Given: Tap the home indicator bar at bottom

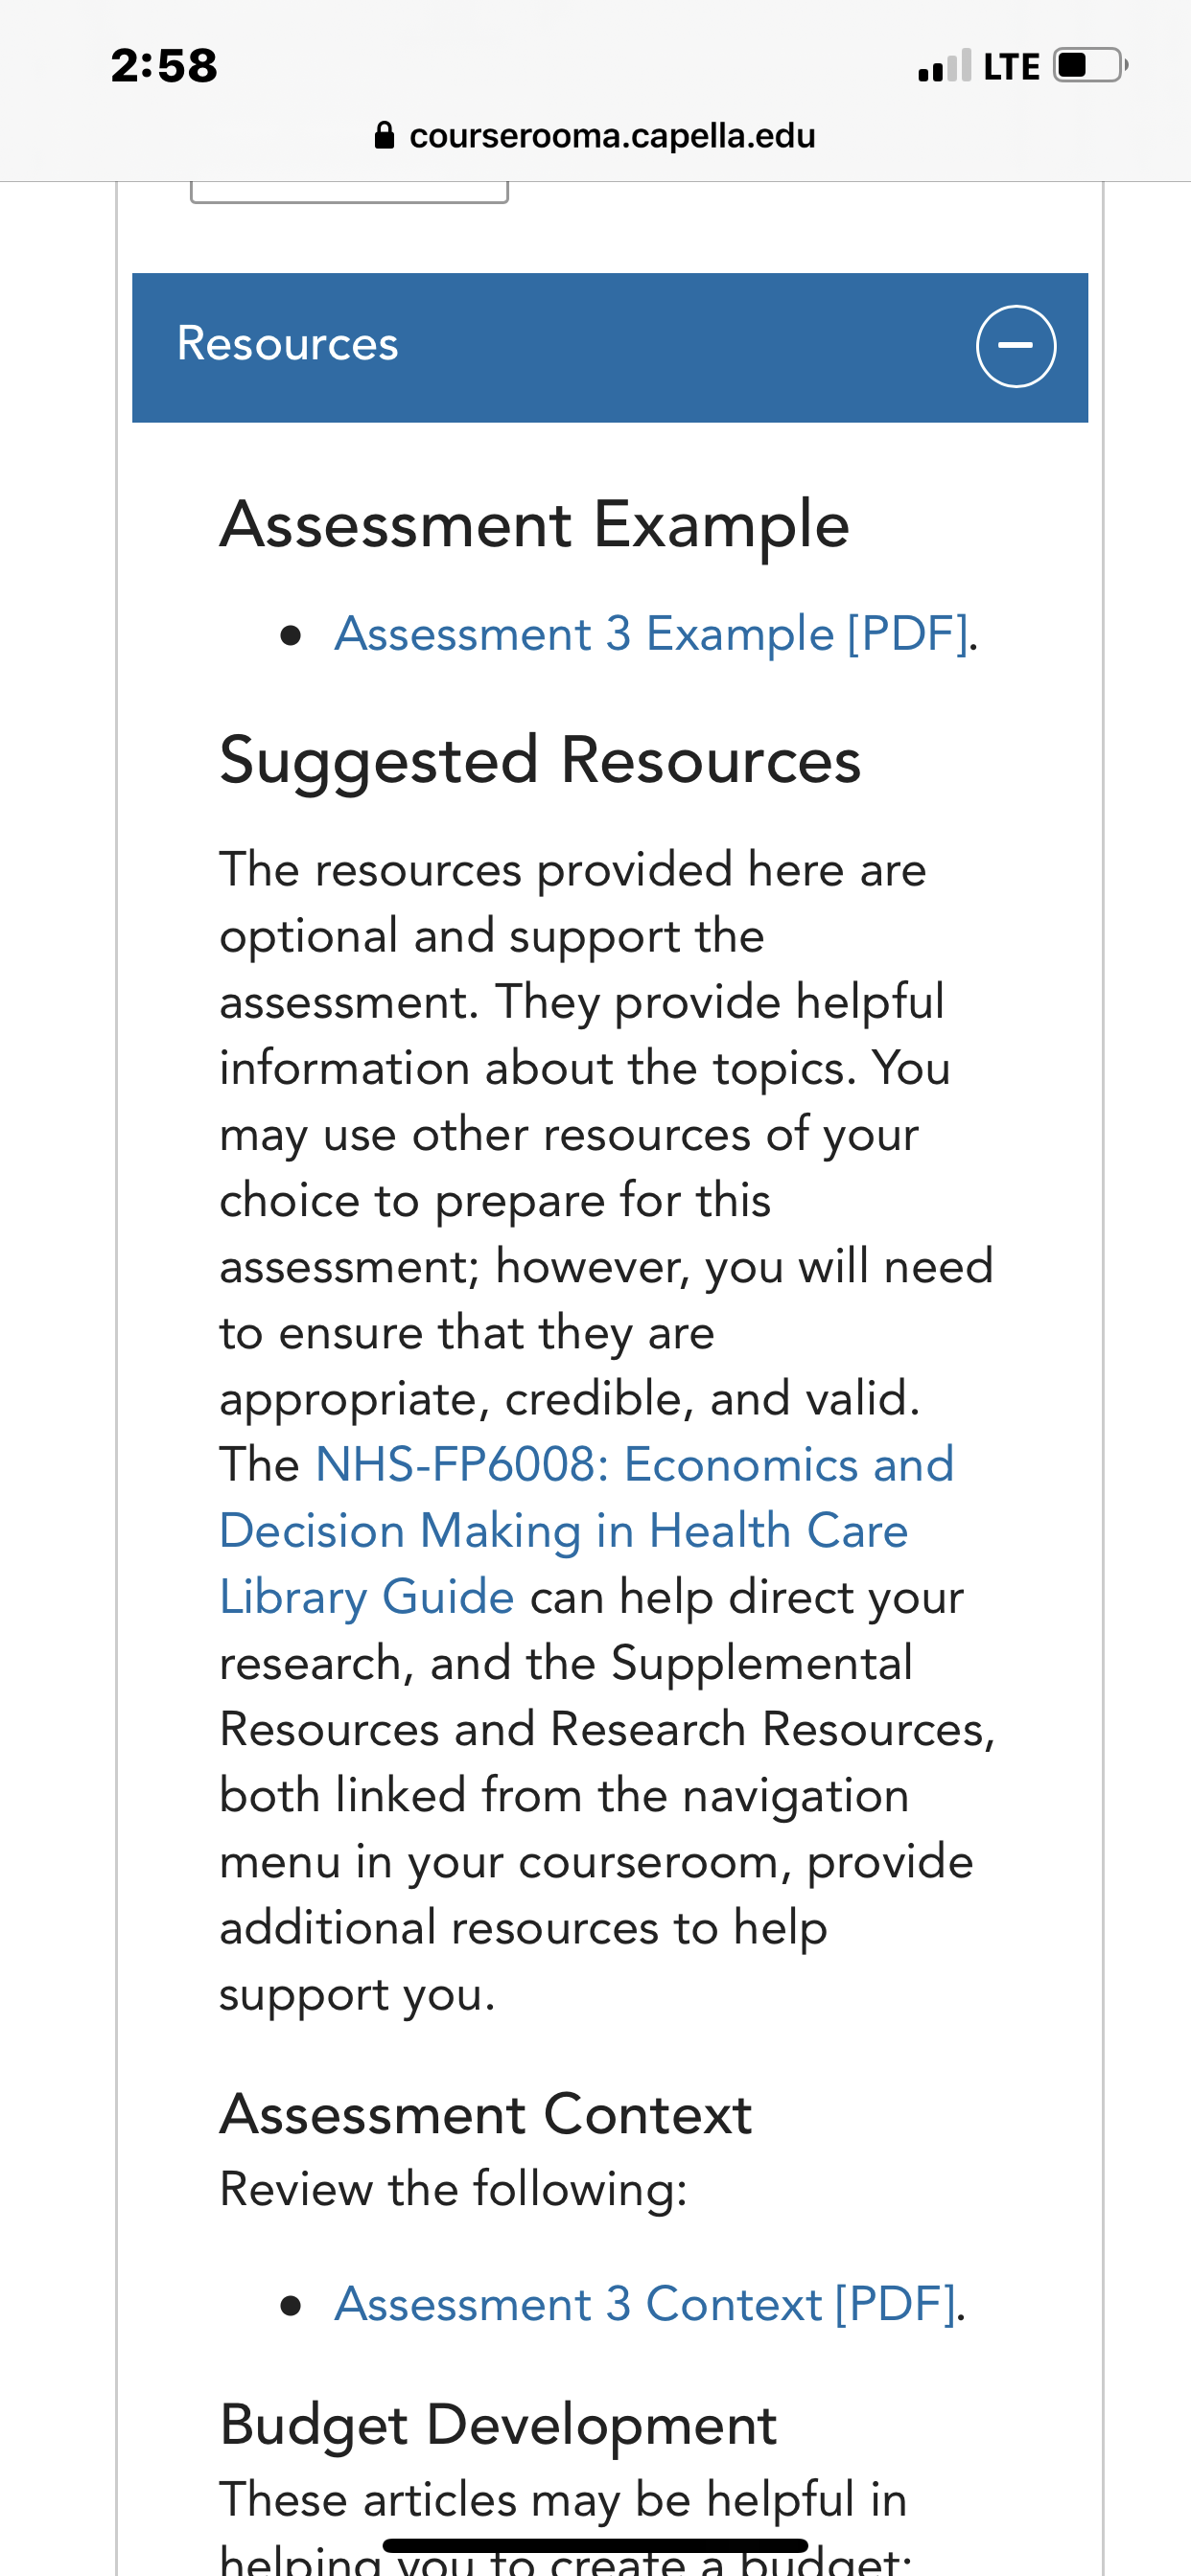Looking at the screenshot, I should pos(595,2545).
